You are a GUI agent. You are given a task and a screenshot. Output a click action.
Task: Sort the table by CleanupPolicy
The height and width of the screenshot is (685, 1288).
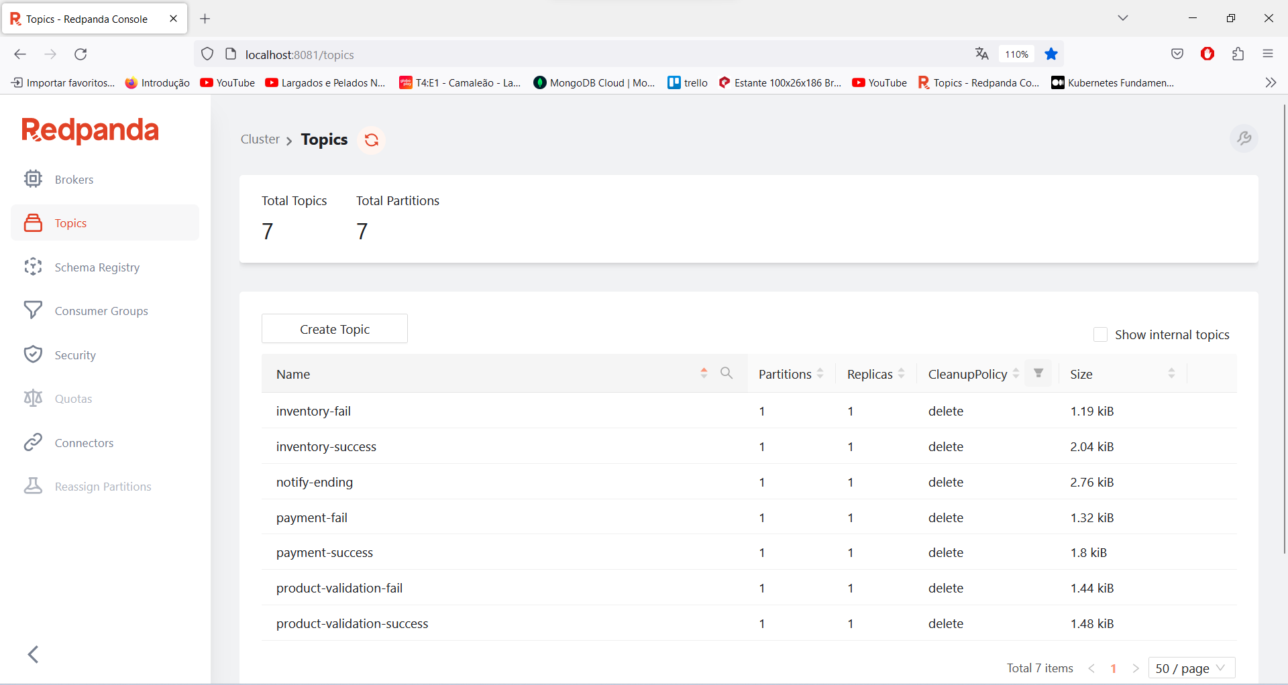1016,374
